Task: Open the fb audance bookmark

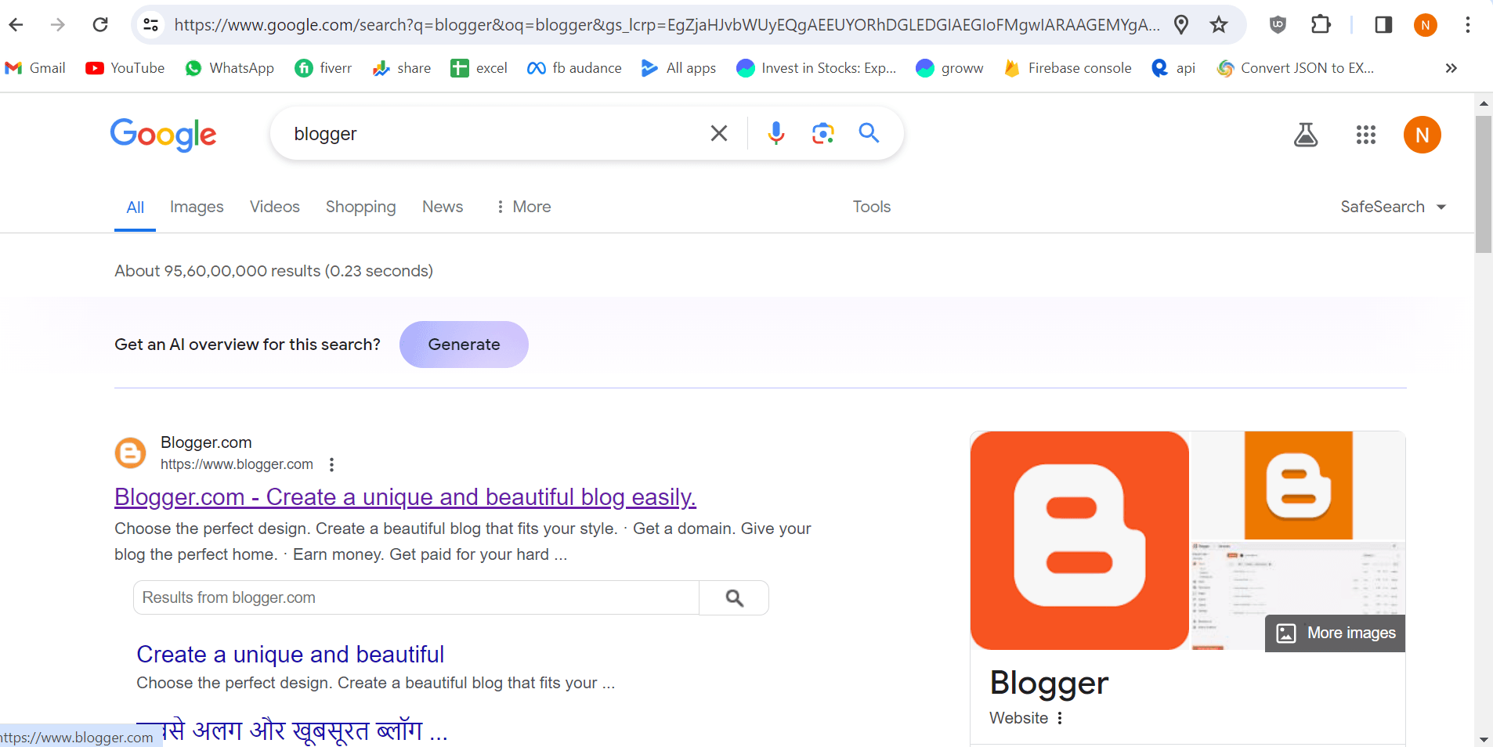Action: click(x=574, y=68)
